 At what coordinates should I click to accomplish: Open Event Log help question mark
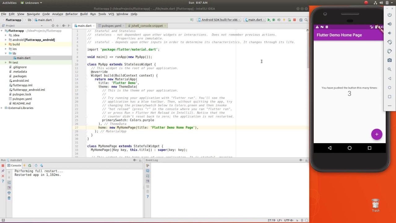coord(148,197)
